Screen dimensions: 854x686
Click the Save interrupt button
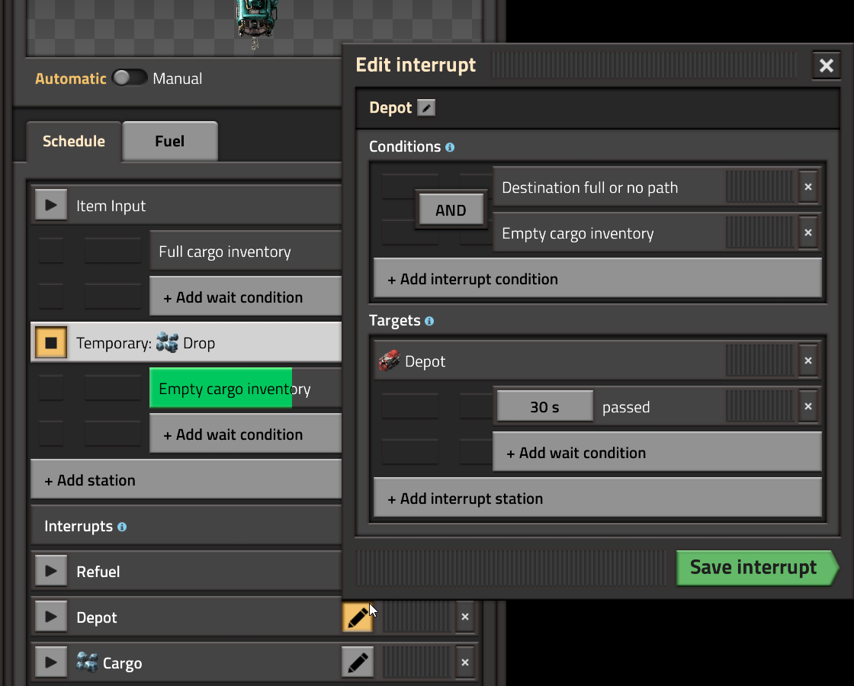(x=755, y=568)
